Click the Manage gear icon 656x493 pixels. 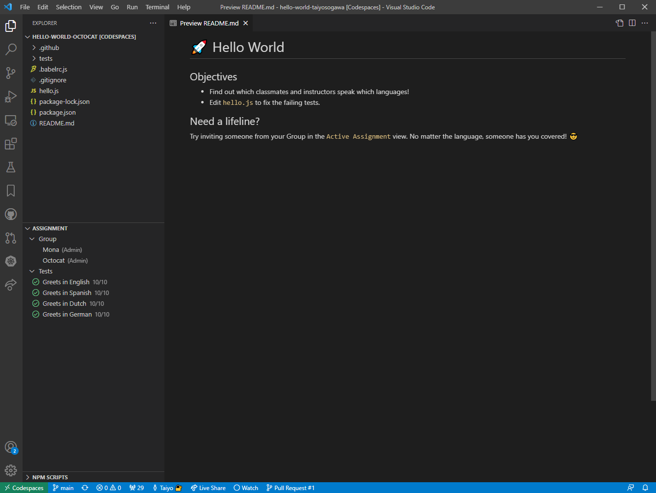pyautogui.click(x=11, y=470)
